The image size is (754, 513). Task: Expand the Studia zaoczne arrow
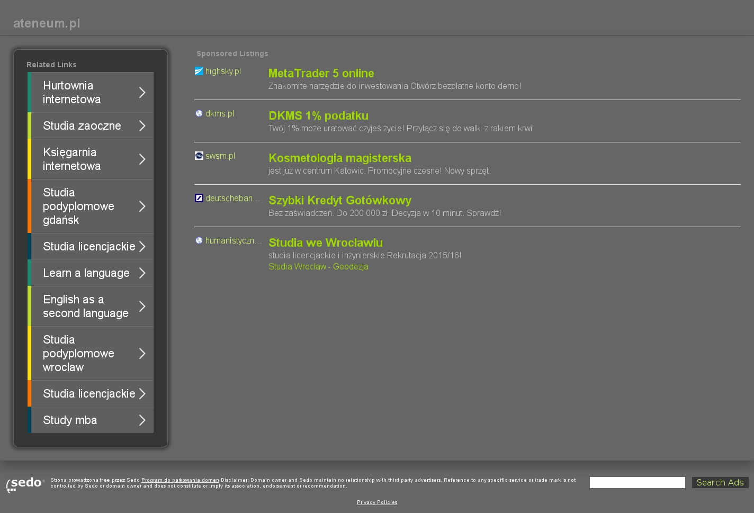point(142,126)
